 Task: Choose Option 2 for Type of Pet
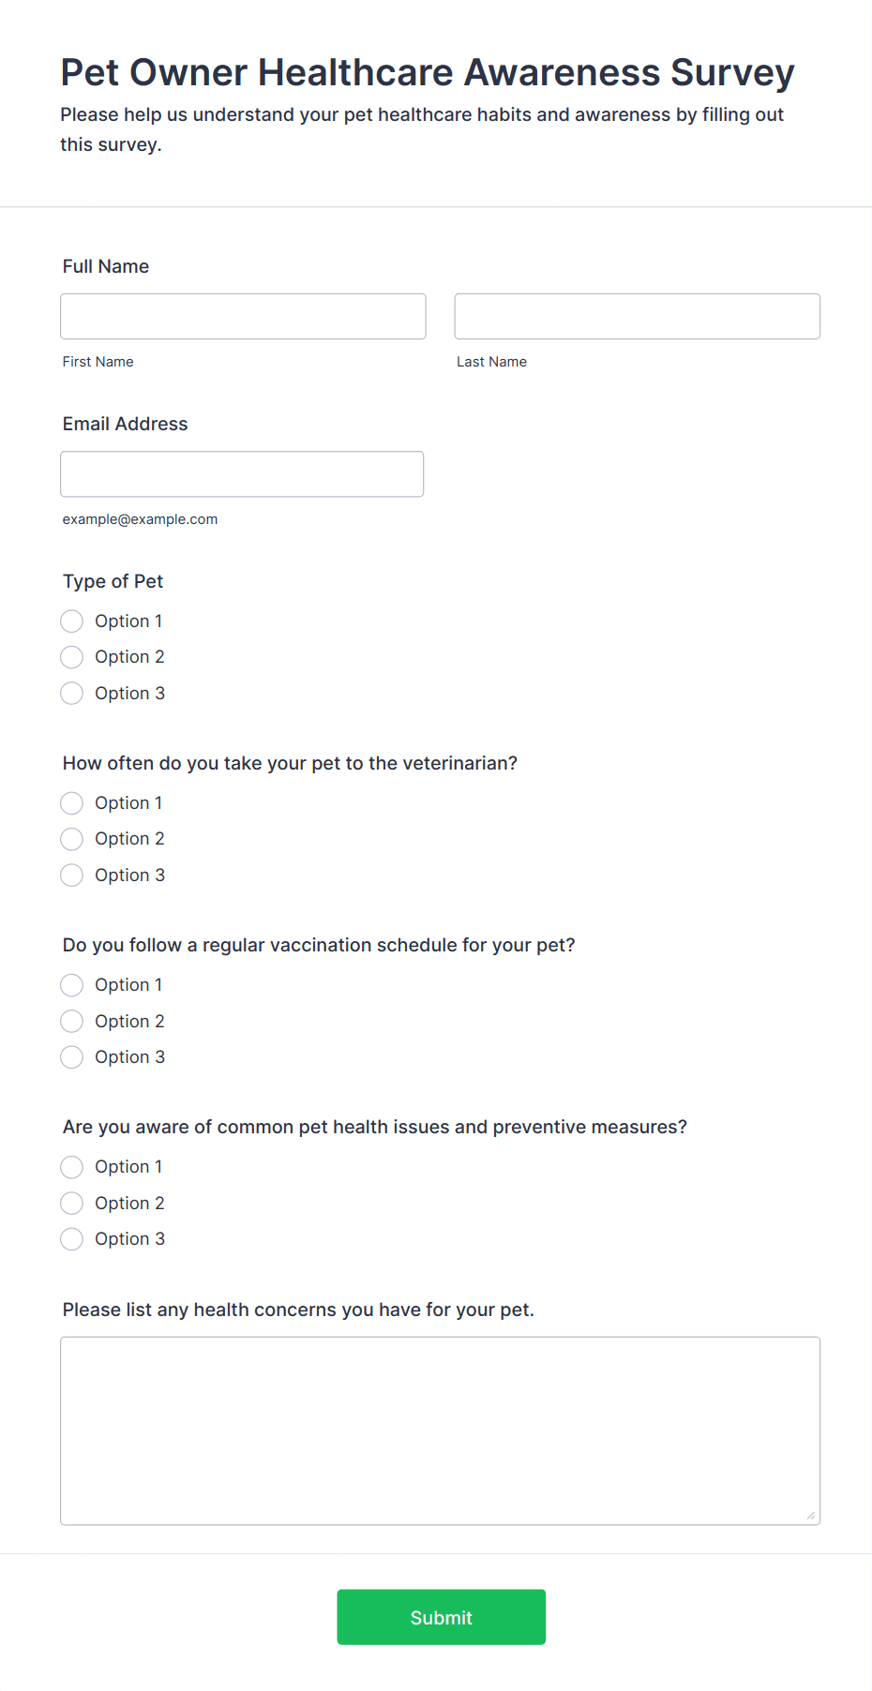(72, 657)
